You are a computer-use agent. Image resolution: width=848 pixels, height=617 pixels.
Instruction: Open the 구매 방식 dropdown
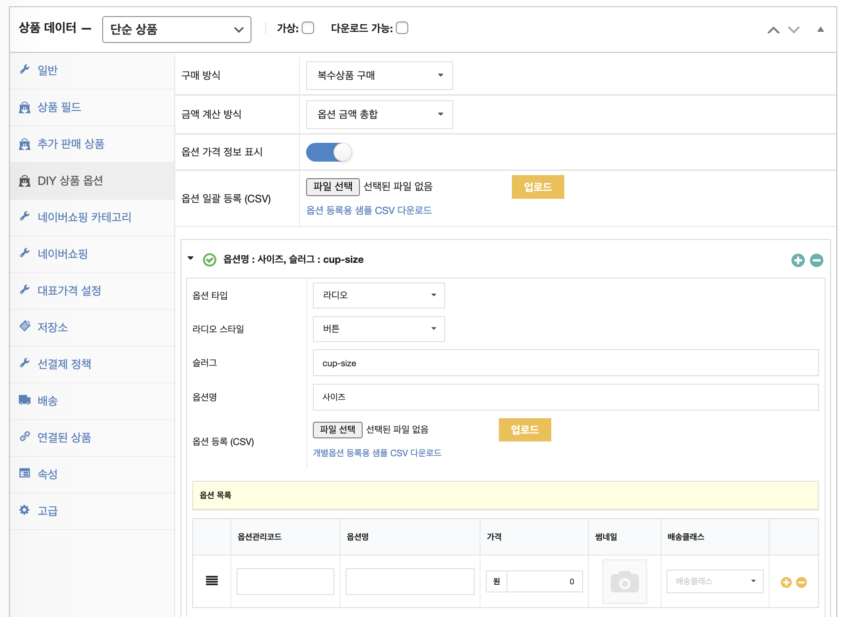point(379,75)
